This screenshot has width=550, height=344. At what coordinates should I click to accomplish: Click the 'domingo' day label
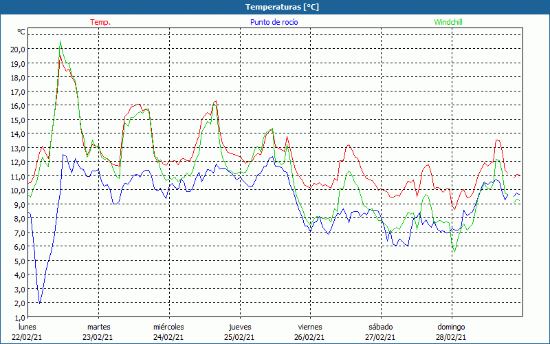(451, 327)
